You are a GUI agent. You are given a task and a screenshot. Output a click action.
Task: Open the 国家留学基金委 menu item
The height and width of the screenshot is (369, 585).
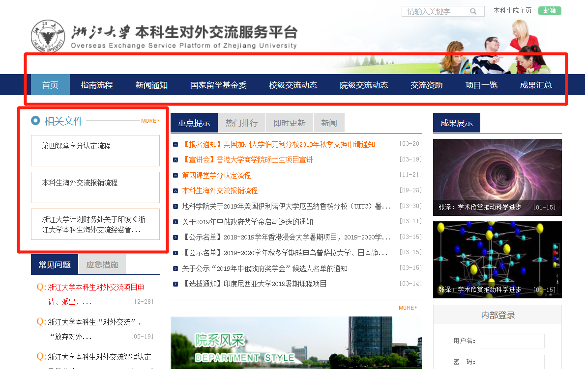(x=218, y=85)
